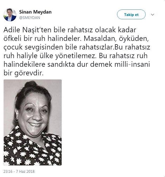Open the Sinan Meydan display name link

click(x=35, y=12)
